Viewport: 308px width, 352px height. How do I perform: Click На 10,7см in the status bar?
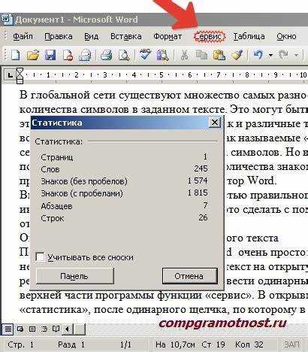coord(175,344)
